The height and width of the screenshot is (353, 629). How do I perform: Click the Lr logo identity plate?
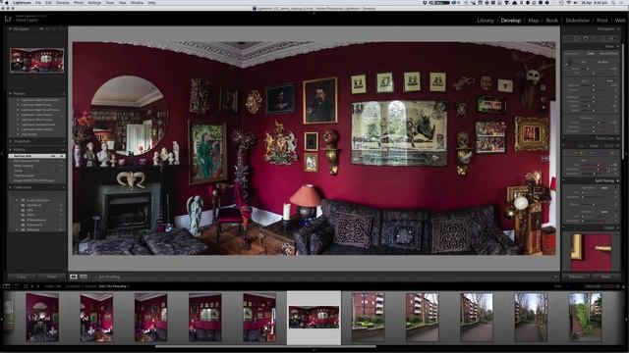point(8,19)
